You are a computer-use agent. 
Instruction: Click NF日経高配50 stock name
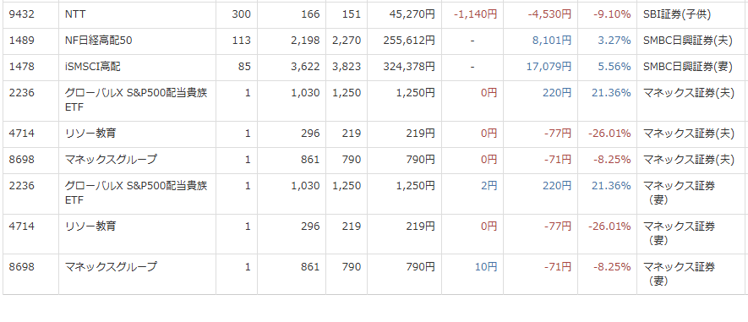point(98,41)
